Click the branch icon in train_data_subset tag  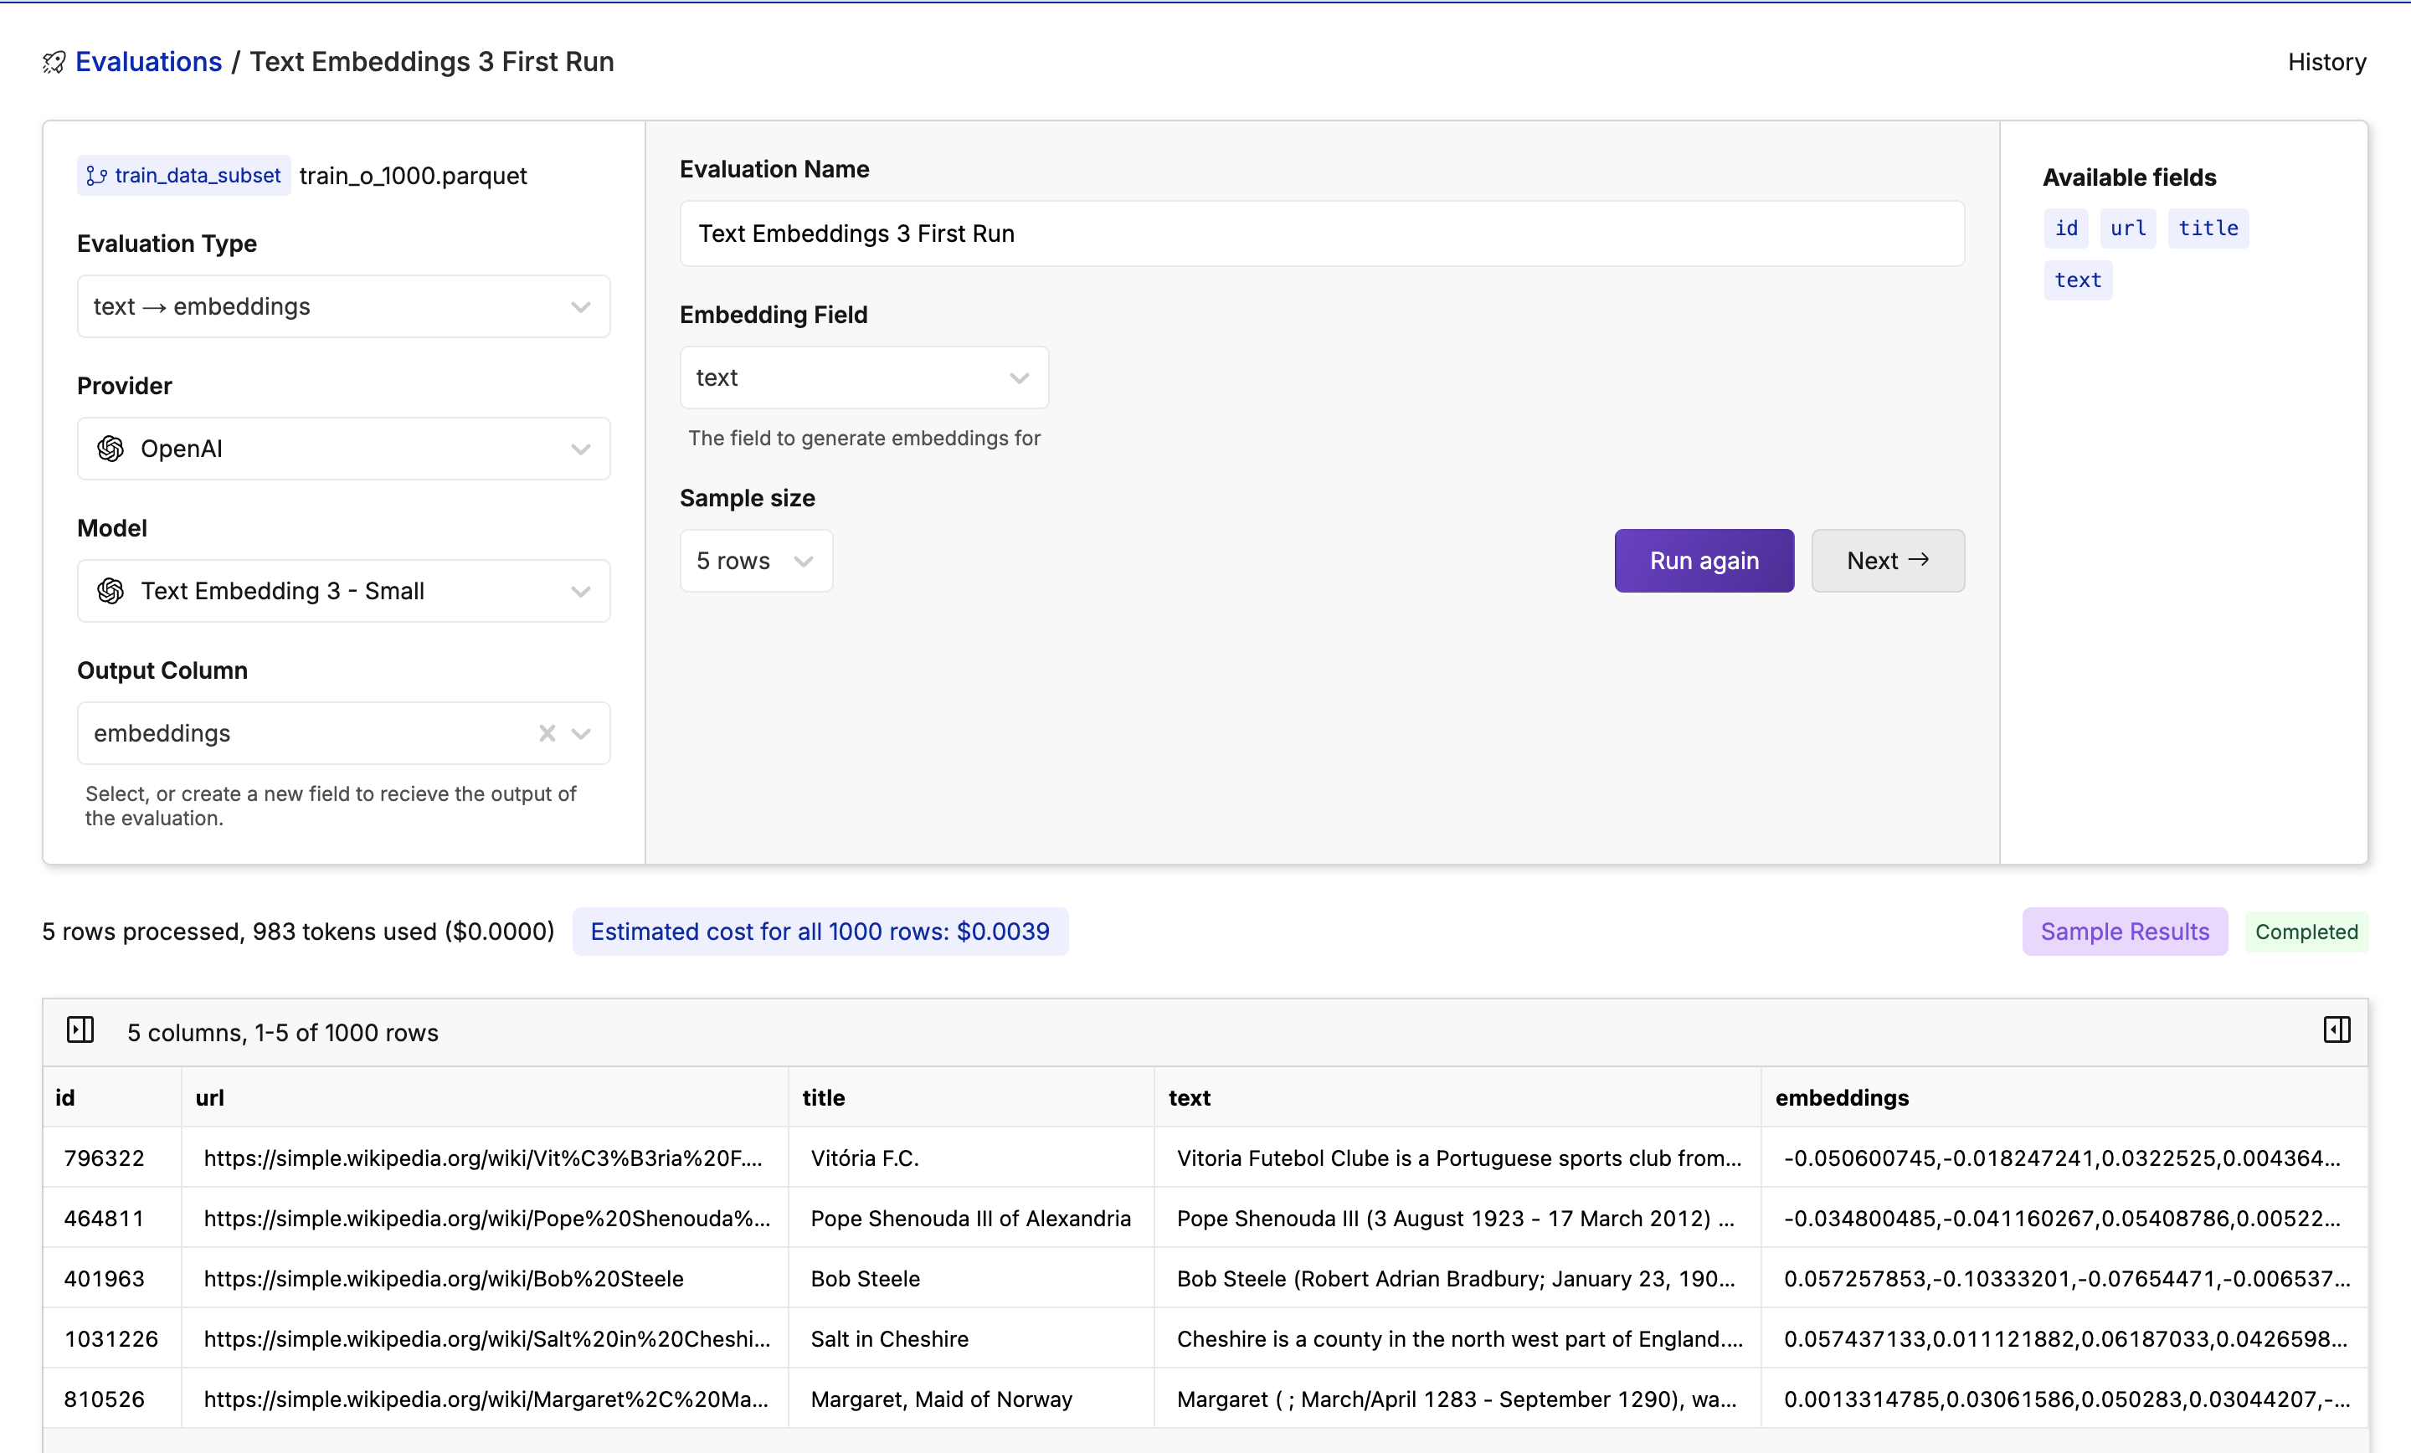[x=96, y=176]
